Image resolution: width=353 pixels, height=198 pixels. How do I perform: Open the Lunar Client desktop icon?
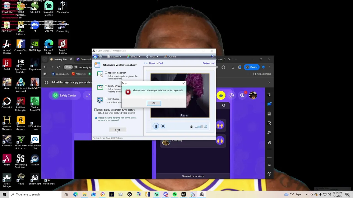(x=35, y=179)
